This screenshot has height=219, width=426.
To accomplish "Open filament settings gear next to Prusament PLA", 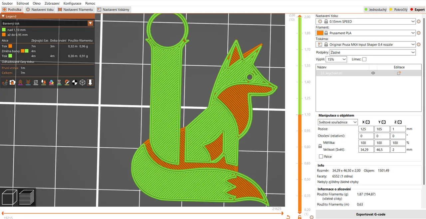I will (419, 33).
